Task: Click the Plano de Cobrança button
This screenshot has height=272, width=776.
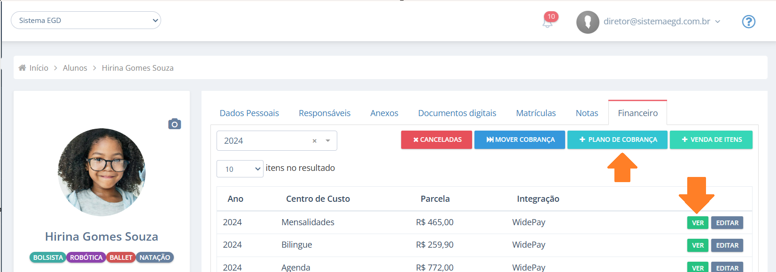Action: coord(617,140)
